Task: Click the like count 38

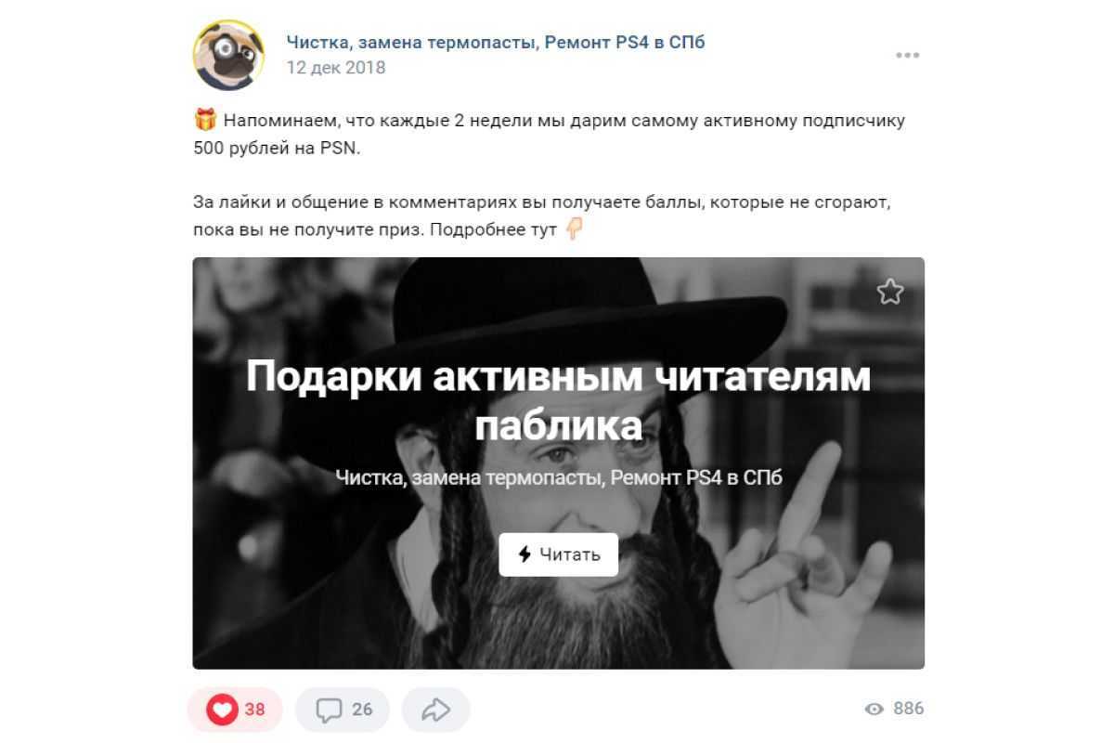Action: pos(254,710)
